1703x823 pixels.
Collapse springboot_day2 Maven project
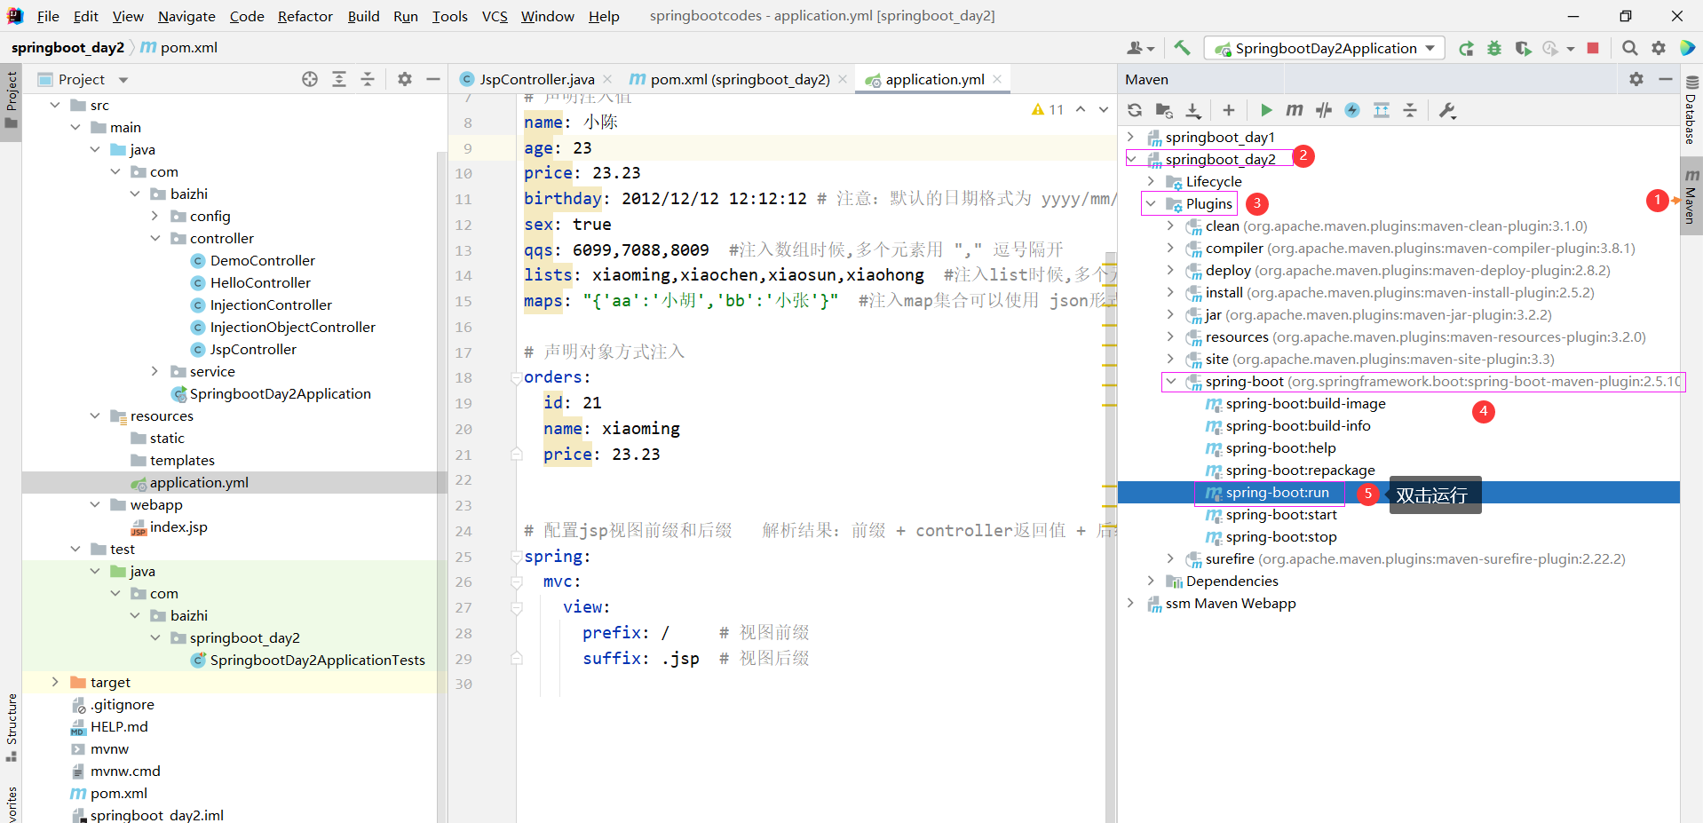coord(1131,159)
